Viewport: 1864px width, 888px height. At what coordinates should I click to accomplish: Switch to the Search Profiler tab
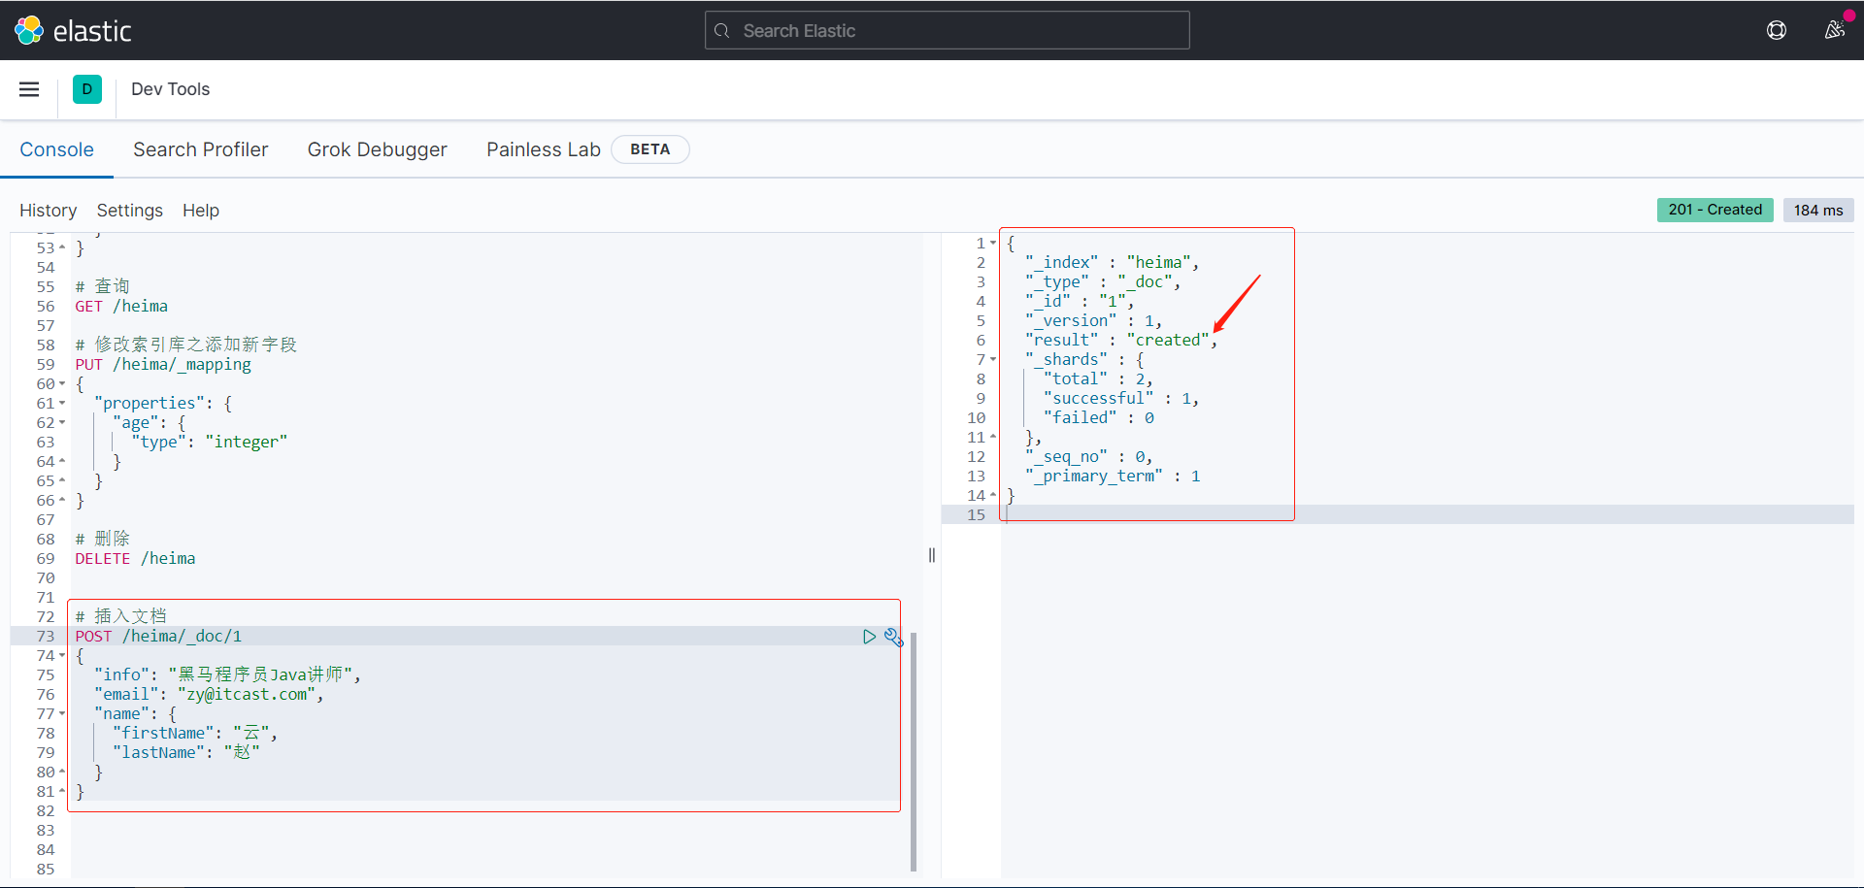pyautogui.click(x=201, y=149)
